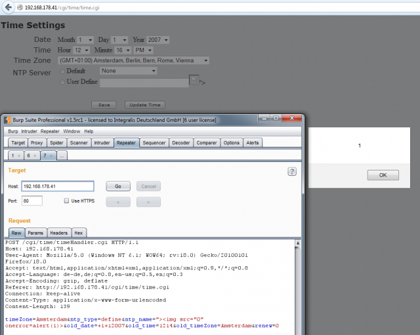Select Repeater request tab 6
Viewport: 420px width, 335px height.
pyautogui.click(x=29, y=156)
